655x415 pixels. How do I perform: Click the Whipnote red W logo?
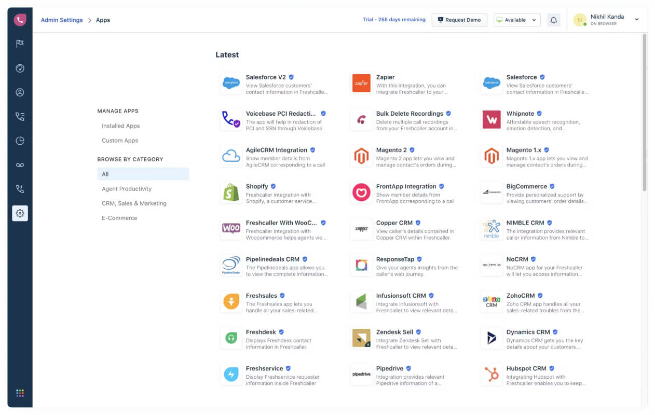492,119
